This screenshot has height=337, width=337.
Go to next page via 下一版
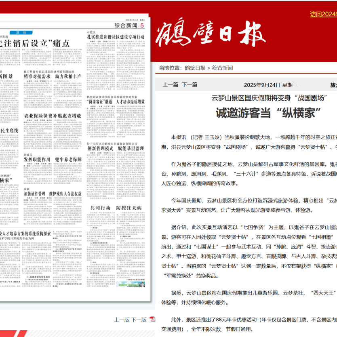tap(139, 320)
